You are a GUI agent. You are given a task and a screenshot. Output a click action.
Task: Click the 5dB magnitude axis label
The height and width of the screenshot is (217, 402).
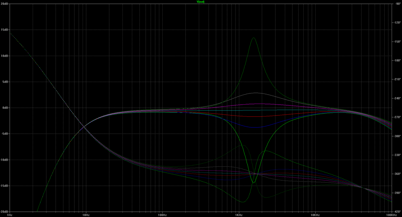click(x=5, y=82)
